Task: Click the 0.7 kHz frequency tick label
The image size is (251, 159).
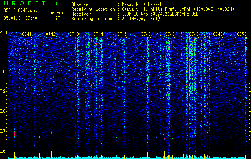Action: (x=3, y=131)
